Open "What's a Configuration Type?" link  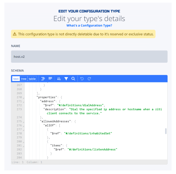click(89, 25)
